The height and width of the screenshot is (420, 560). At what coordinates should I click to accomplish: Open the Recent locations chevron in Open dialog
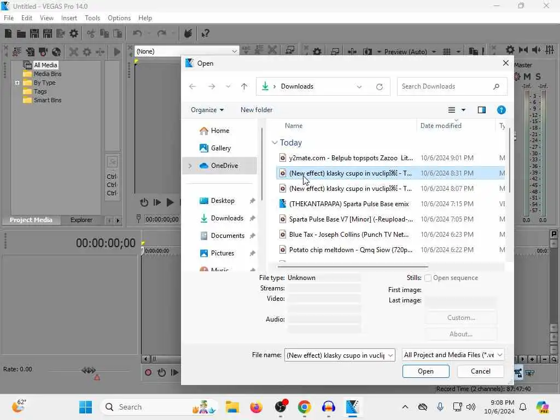228,86
